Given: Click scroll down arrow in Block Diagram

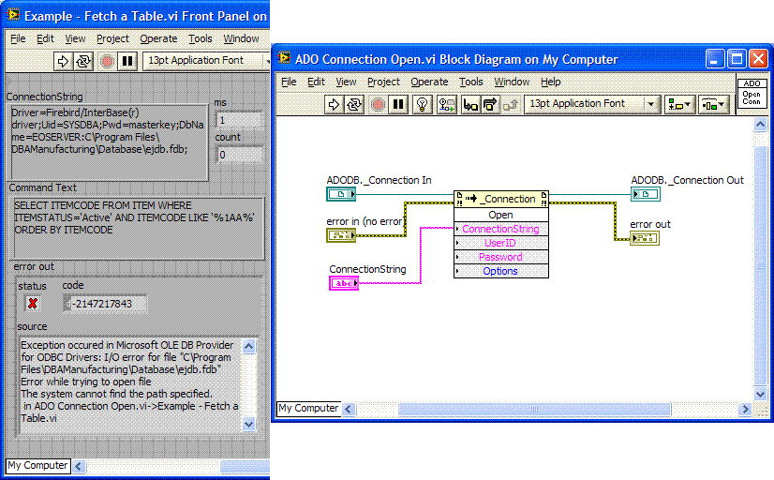Looking at the screenshot, I should pyautogui.click(x=760, y=394).
